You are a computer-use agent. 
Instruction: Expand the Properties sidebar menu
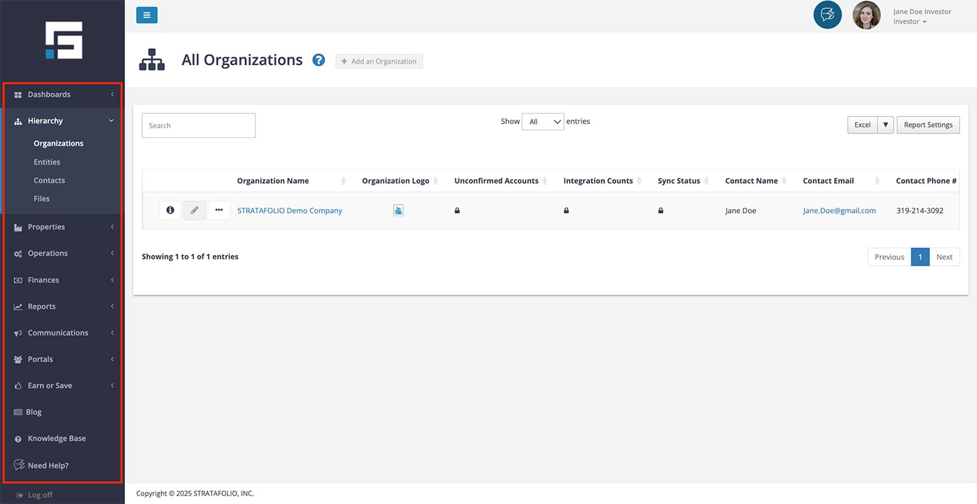coord(46,227)
